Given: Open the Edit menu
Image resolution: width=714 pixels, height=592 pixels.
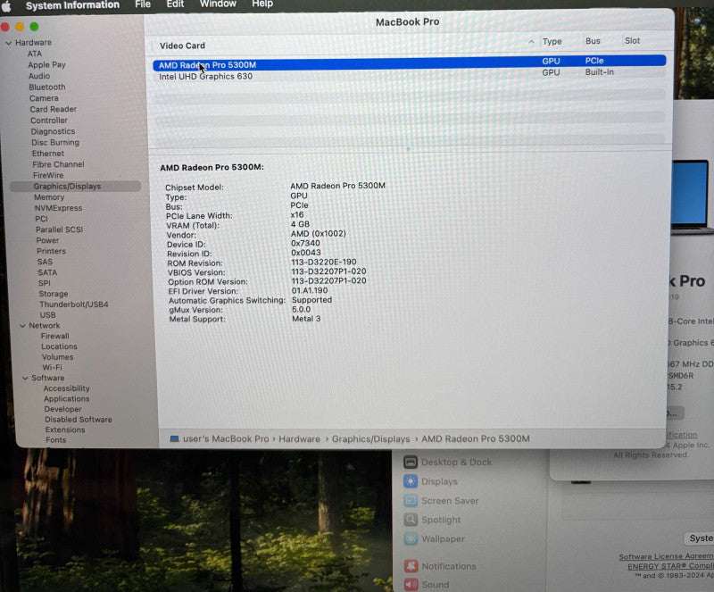Looking at the screenshot, I should [175, 4].
